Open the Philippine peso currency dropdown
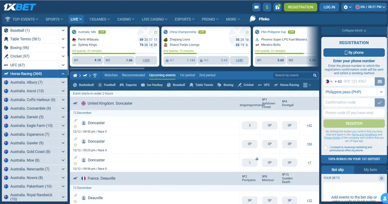 (x=354, y=92)
